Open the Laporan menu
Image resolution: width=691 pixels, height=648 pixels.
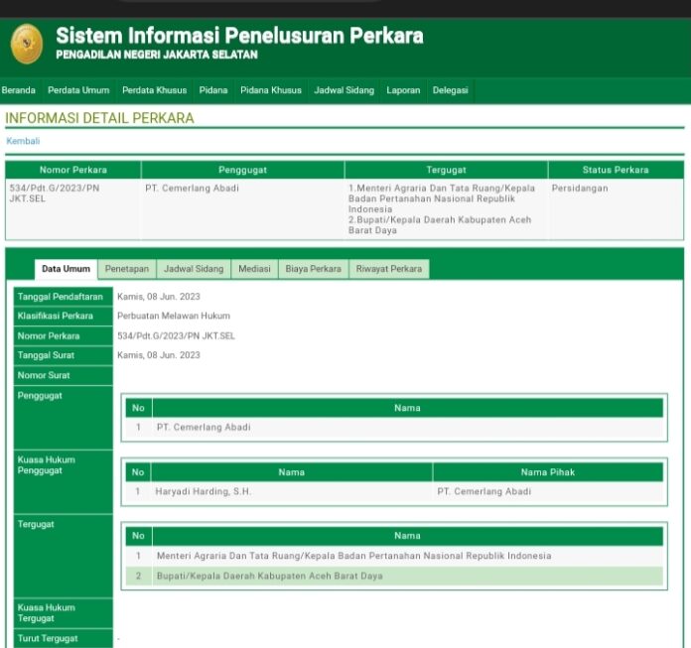(403, 90)
